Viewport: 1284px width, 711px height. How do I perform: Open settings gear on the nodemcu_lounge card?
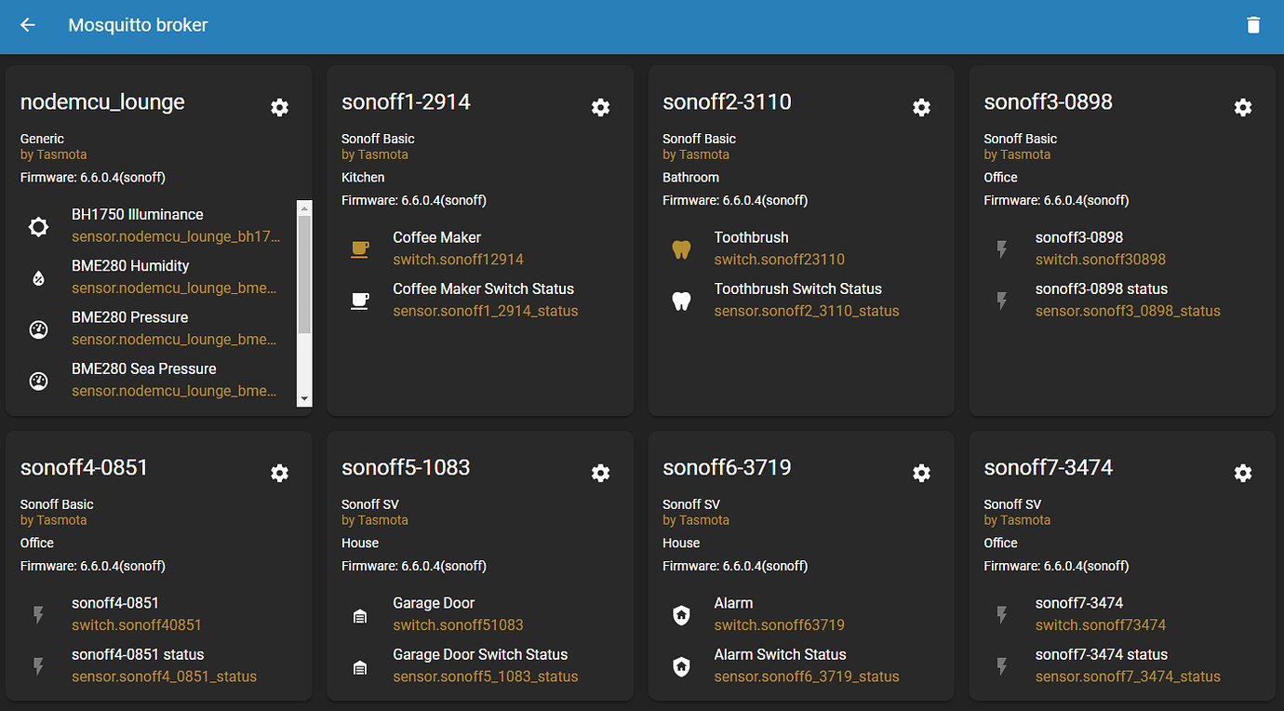(x=279, y=108)
